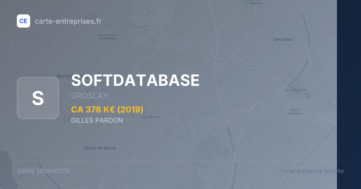Click the Centre Aquatique map label
This screenshot has width=361, height=189.
pyautogui.click(x=295, y=112)
